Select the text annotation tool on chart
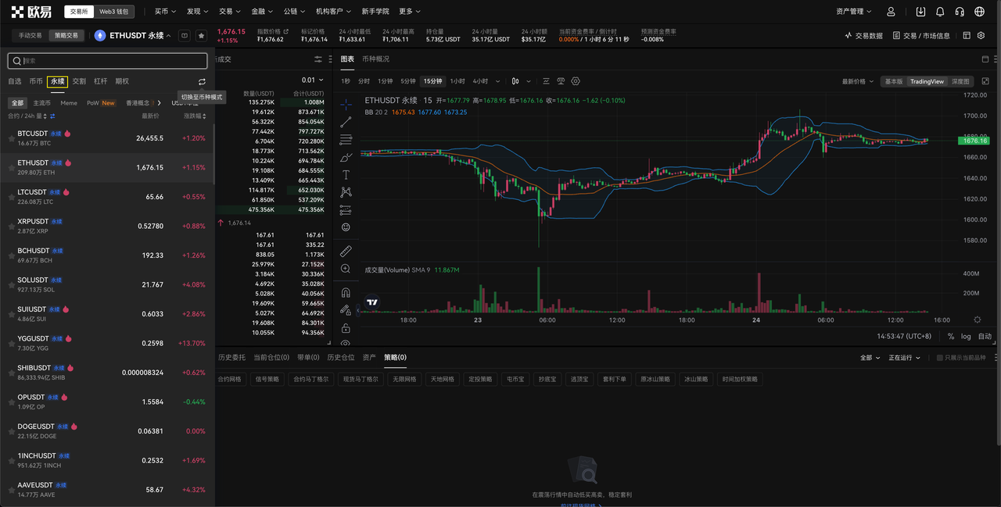The image size is (1001, 507). (x=346, y=174)
